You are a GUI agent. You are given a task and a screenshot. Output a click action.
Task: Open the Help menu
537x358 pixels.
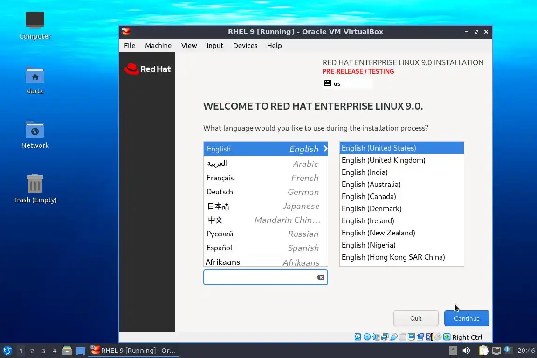pos(274,46)
